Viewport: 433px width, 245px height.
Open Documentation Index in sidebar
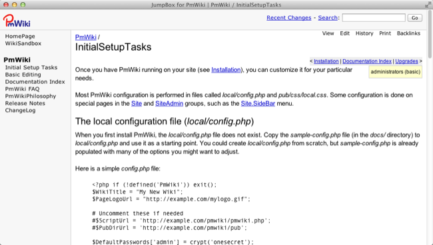(35, 82)
